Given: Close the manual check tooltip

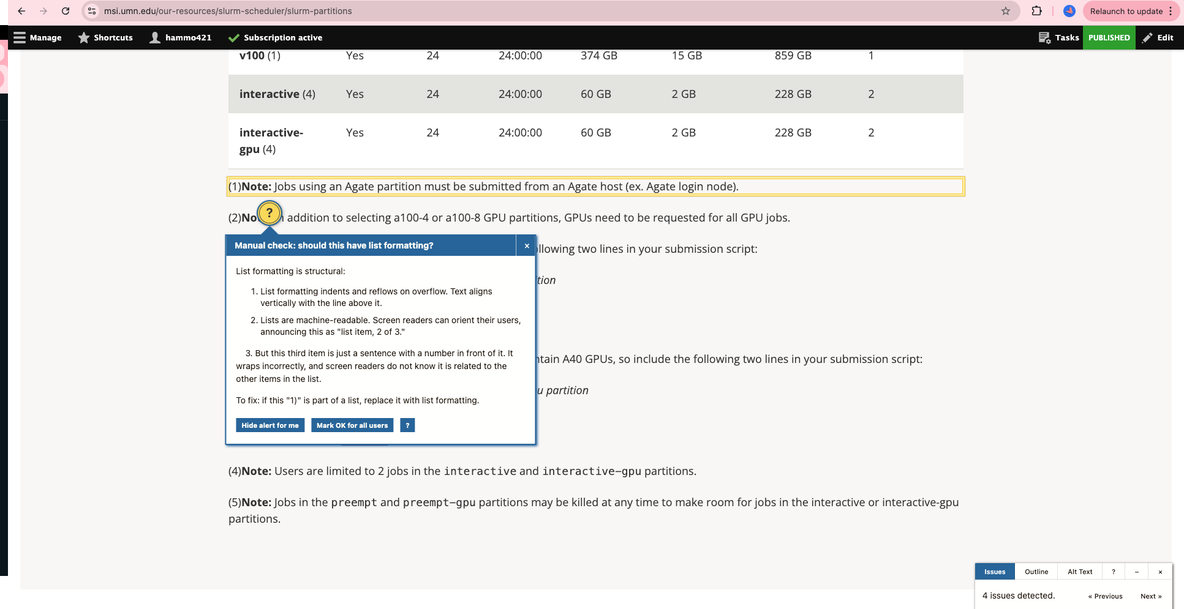Looking at the screenshot, I should tap(526, 245).
